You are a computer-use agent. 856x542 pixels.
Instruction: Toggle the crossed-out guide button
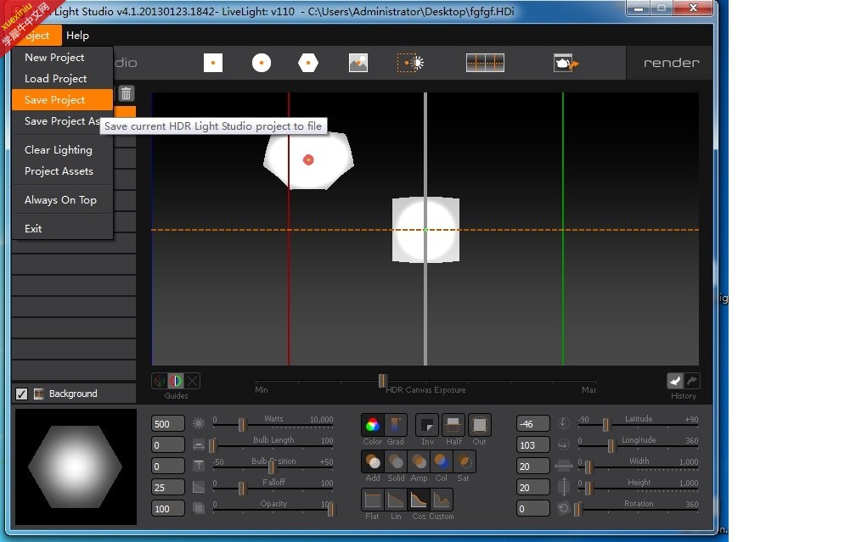(x=193, y=381)
